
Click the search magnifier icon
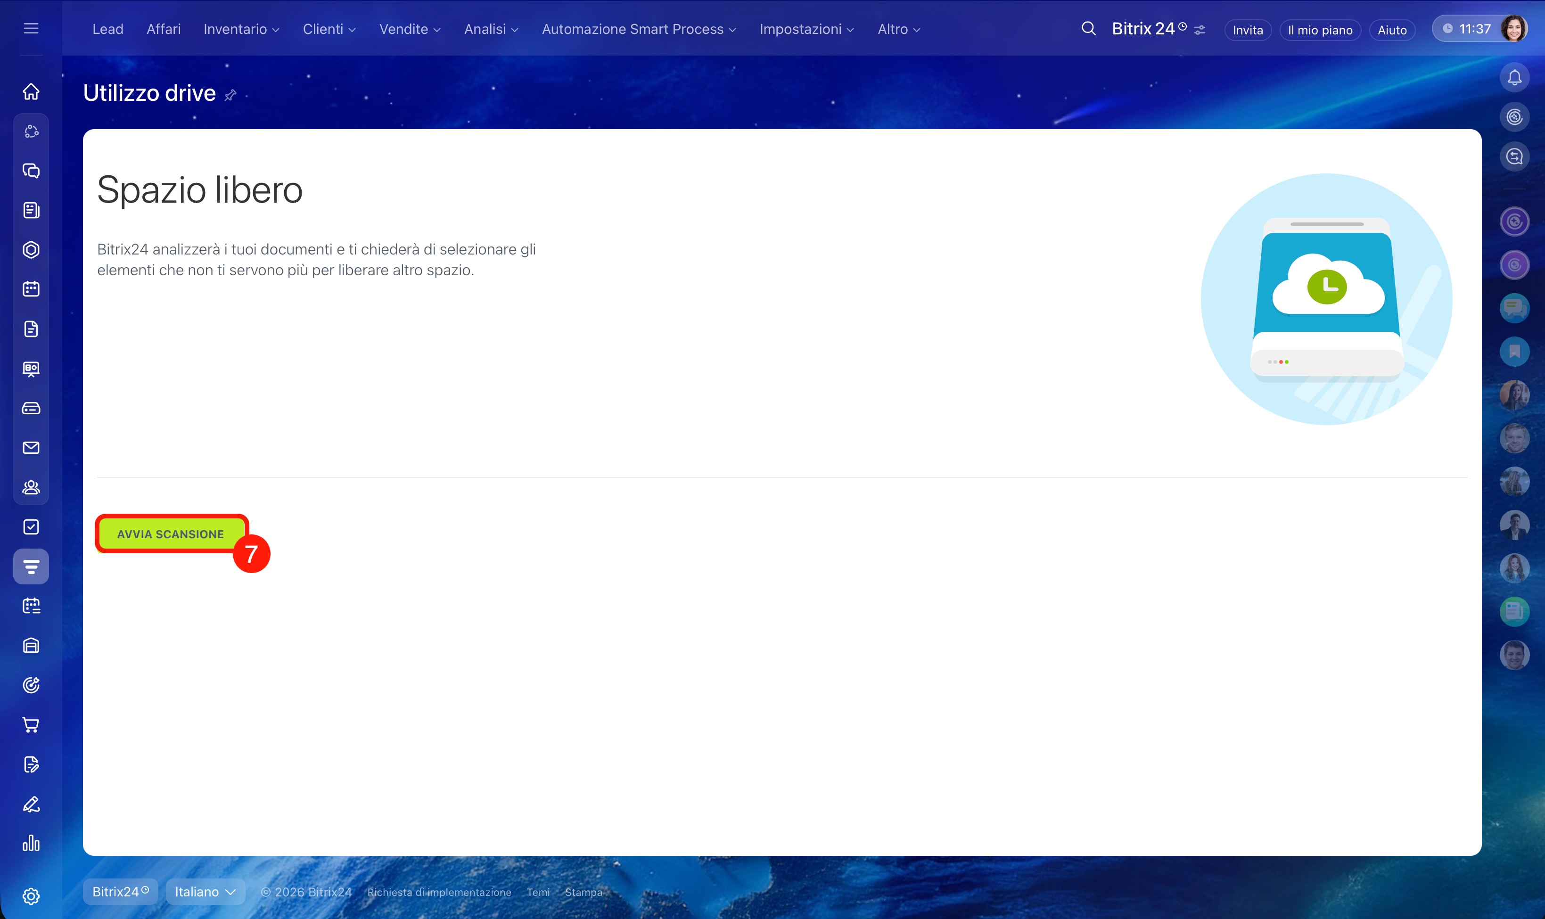tap(1088, 29)
